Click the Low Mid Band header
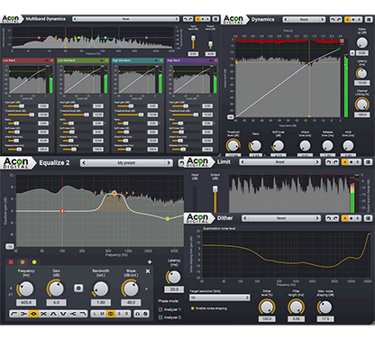 [x=83, y=60]
